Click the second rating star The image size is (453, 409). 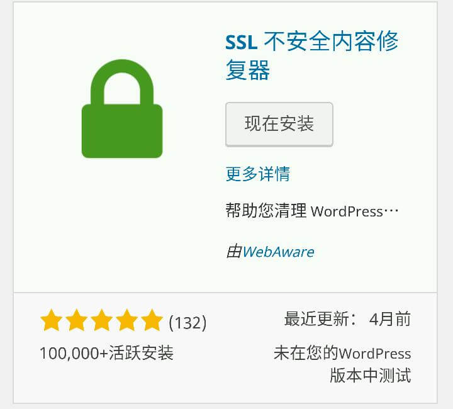coord(77,320)
